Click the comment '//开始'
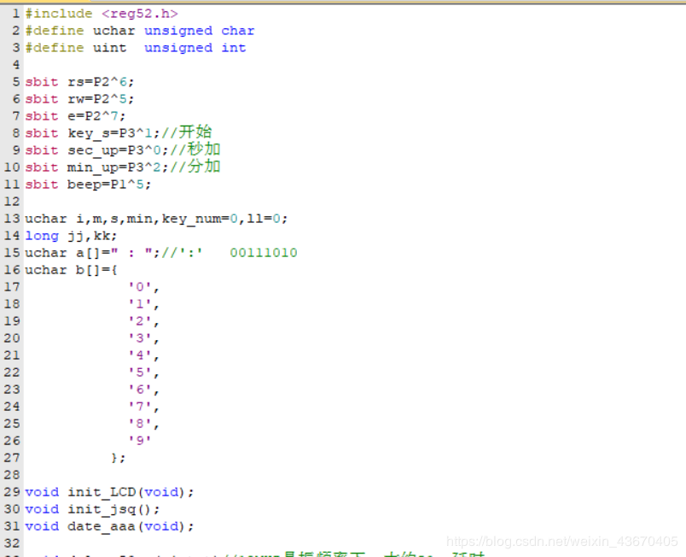This screenshot has width=686, height=557. [187, 132]
